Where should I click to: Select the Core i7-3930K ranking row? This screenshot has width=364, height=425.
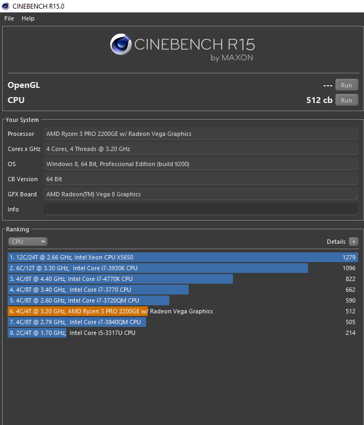click(183, 268)
